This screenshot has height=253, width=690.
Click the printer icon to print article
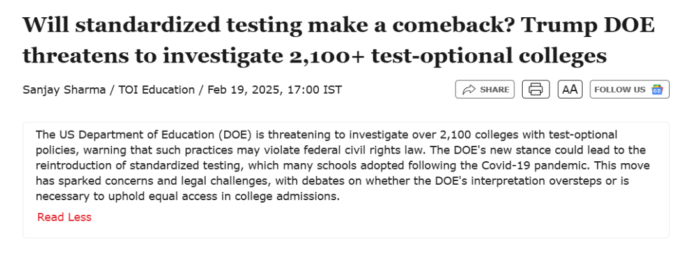point(535,90)
